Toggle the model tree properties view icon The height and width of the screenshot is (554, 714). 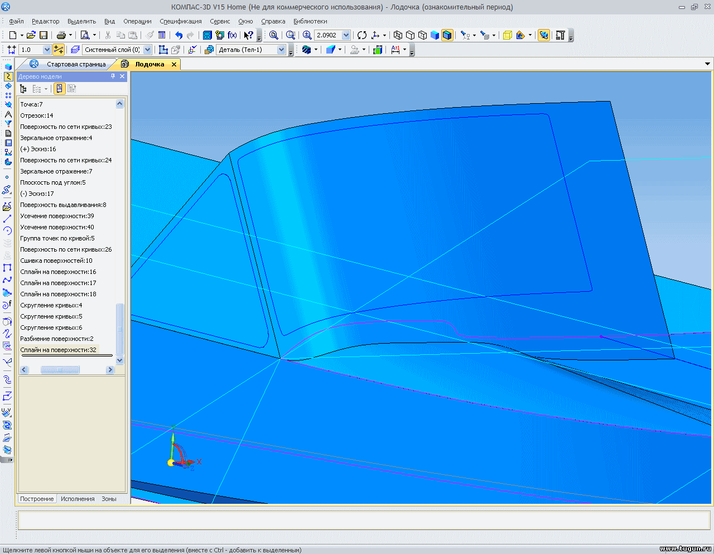pos(60,89)
